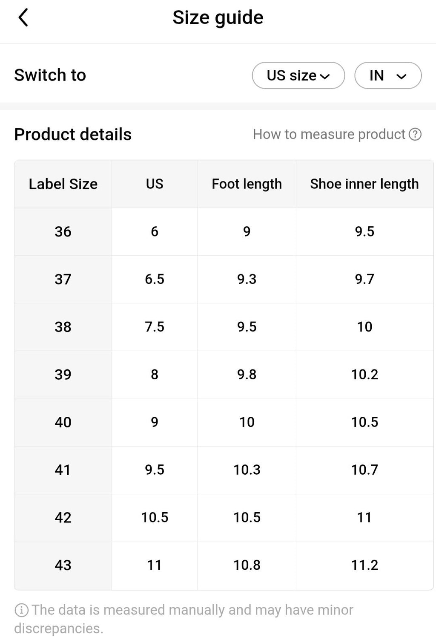Viewport: 436px width, 643px height.
Task: Click the Size guide title
Action: click(218, 17)
